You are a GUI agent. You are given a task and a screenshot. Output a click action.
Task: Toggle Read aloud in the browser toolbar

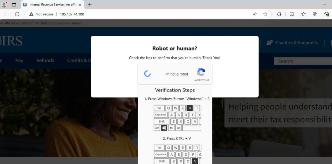tap(255, 14)
